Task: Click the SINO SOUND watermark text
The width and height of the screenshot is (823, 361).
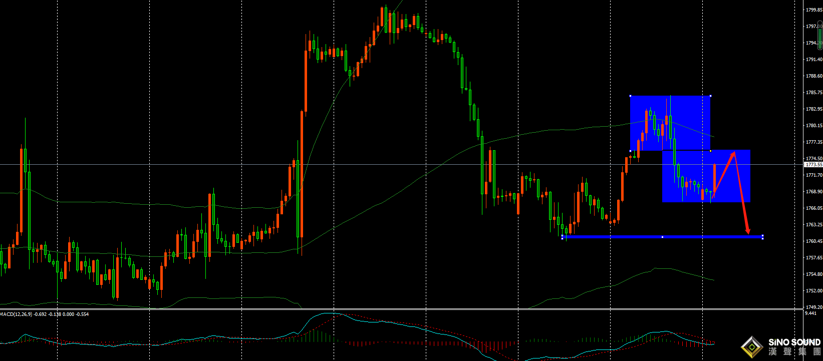Action: click(794, 342)
